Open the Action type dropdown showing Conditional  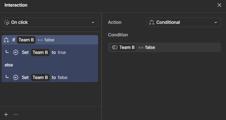point(184,22)
